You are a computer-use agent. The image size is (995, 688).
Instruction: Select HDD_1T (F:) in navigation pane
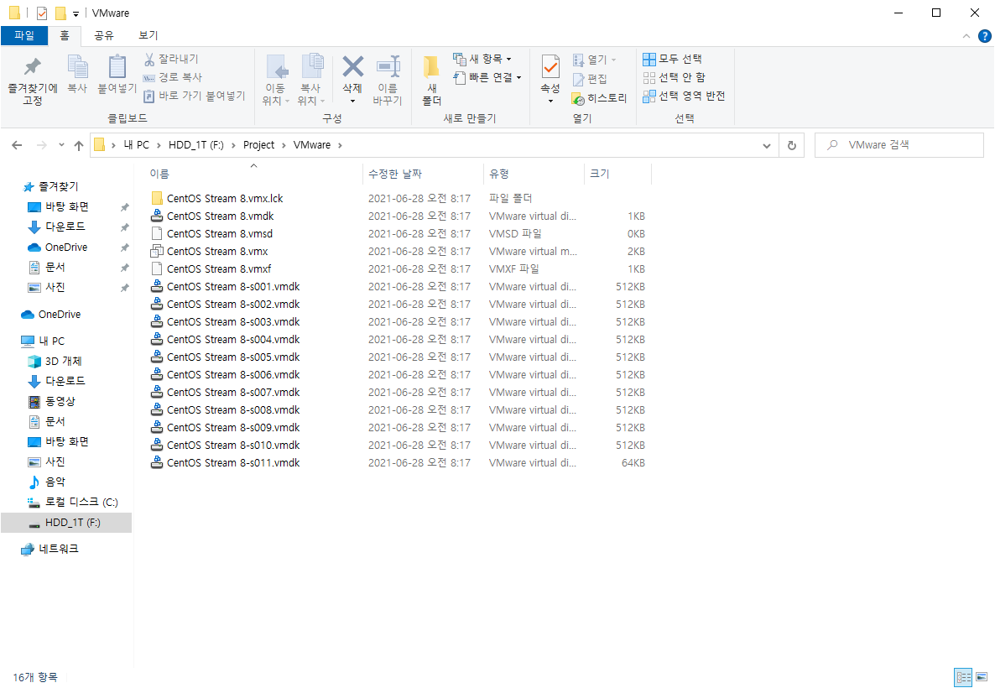[x=66, y=523]
